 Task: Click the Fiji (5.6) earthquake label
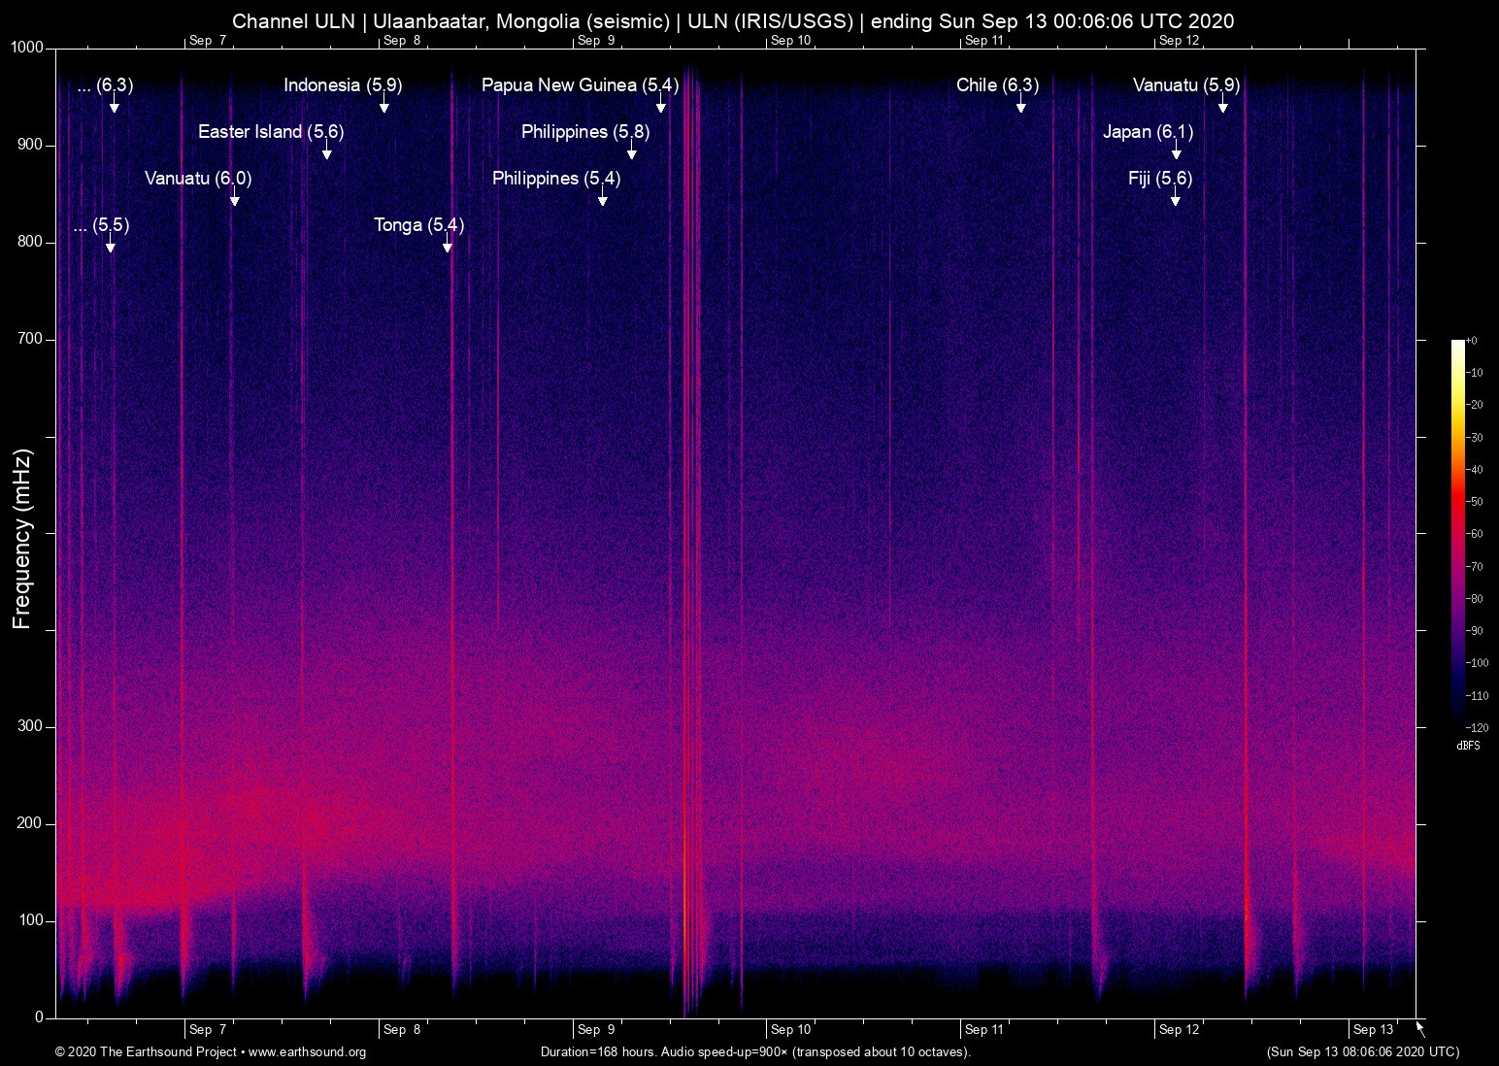pyautogui.click(x=1160, y=179)
